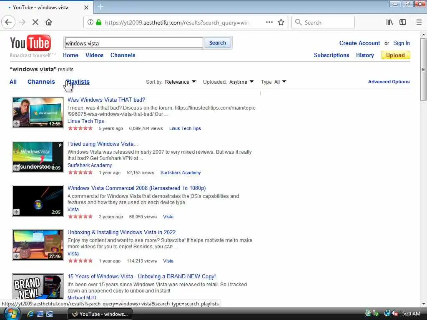
Task: Open the Firefox hamburger menu
Action: [419, 22]
